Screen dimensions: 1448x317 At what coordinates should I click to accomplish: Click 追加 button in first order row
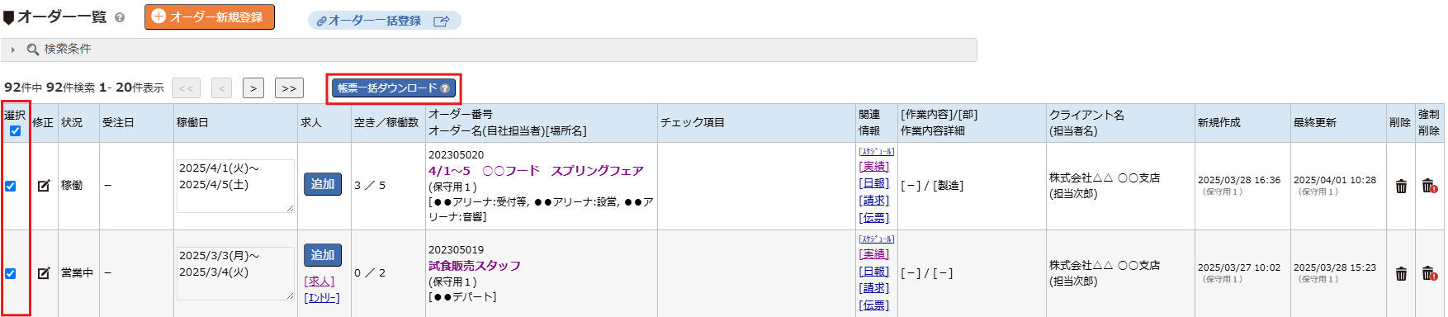point(323,184)
